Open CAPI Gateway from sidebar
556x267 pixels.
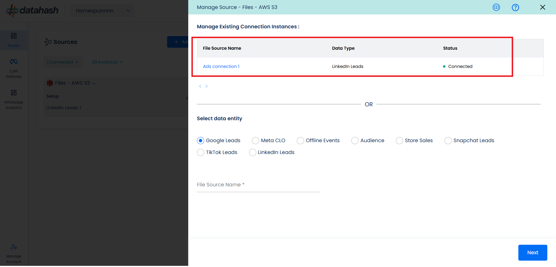[14, 68]
